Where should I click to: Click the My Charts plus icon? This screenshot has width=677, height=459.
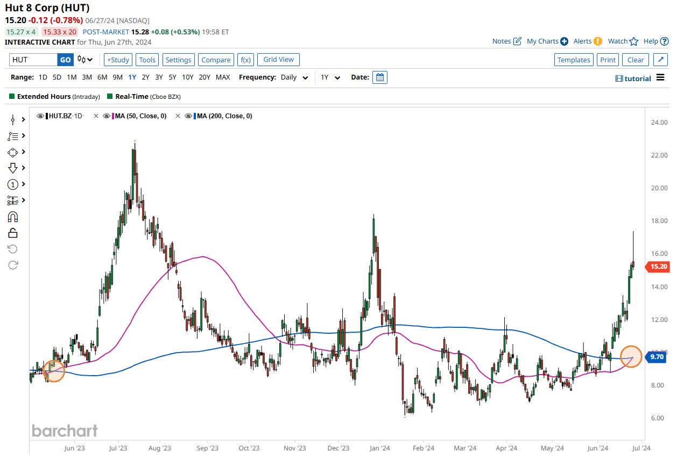(x=564, y=41)
